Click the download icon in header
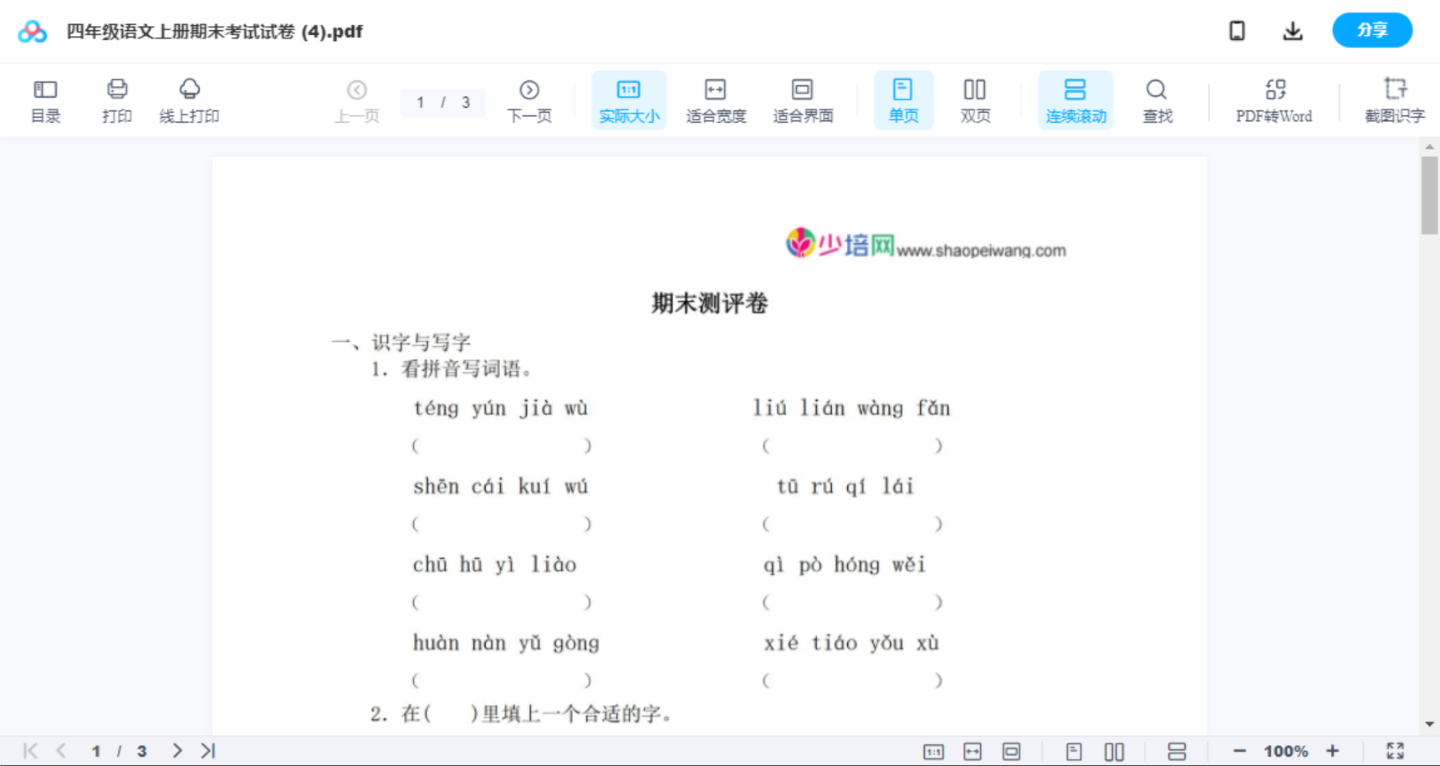1440x766 pixels. tap(1293, 31)
